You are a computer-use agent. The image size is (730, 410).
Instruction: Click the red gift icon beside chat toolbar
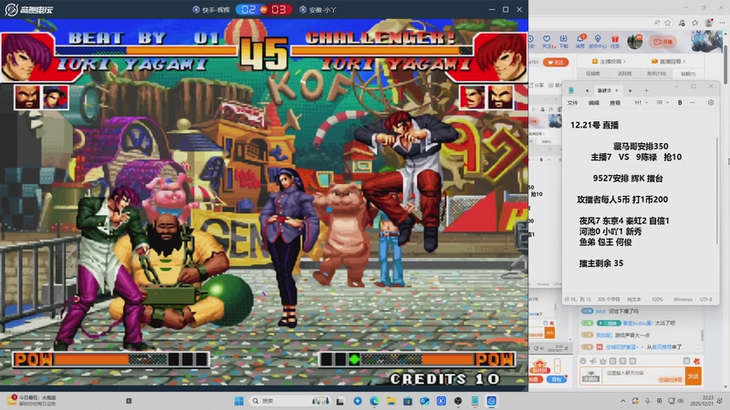[696, 361]
